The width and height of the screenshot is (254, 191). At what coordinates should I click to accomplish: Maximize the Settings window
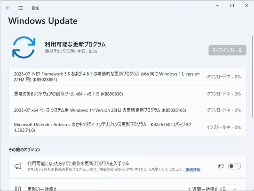coord(232,6)
